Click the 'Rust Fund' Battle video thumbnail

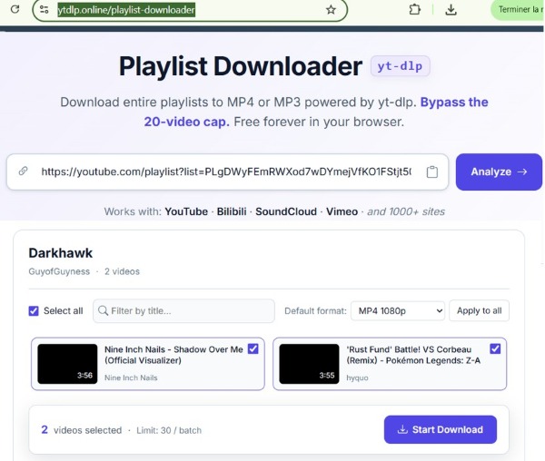(x=309, y=364)
